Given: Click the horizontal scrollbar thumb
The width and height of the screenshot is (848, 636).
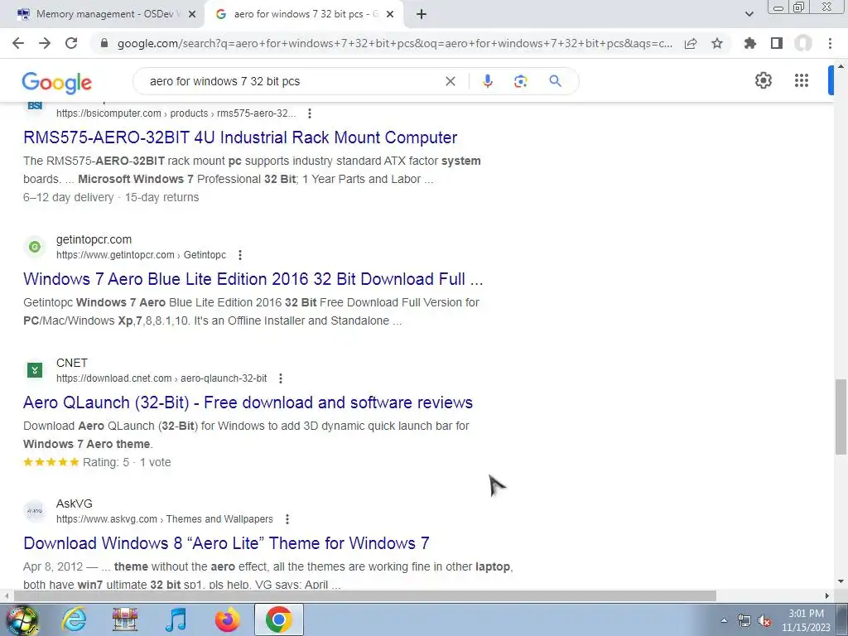Looking at the screenshot, I should 365,595.
